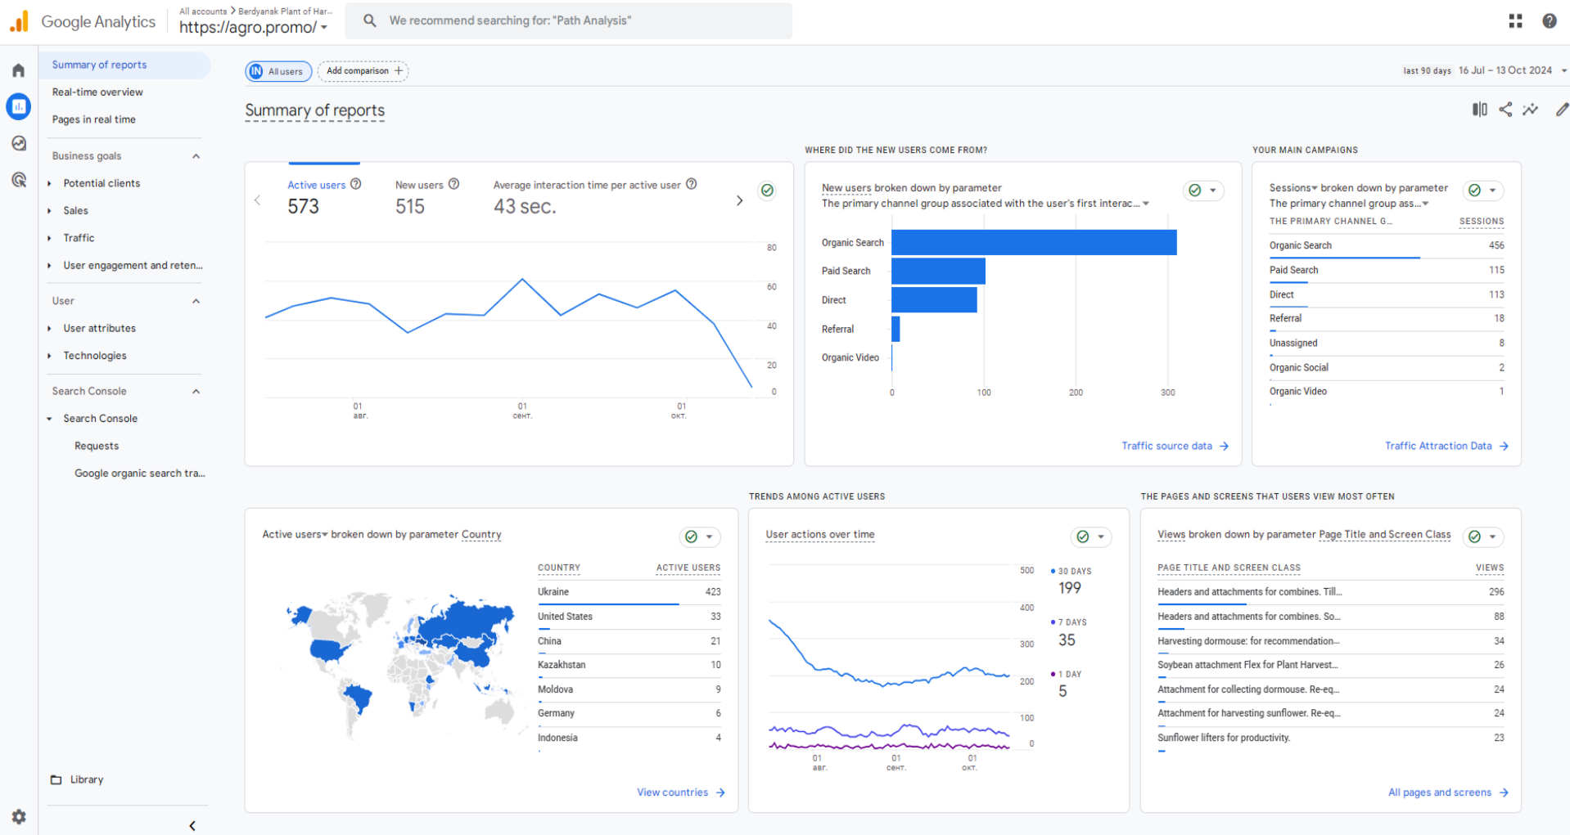Click the Organic Search blue bar
1570x835 pixels.
click(x=1034, y=243)
